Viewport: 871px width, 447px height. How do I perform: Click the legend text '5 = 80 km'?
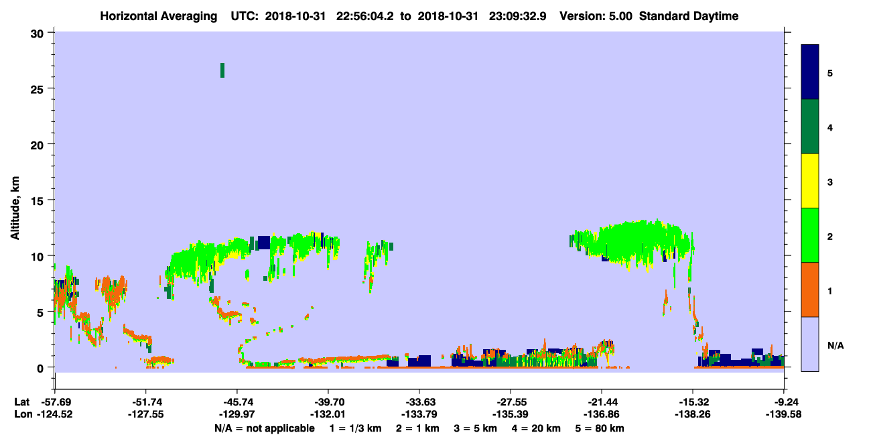pyautogui.click(x=600, y=428)
